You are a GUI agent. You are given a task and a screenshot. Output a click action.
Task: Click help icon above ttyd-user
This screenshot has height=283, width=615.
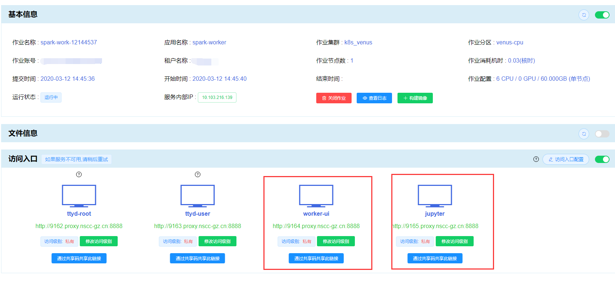197,175
